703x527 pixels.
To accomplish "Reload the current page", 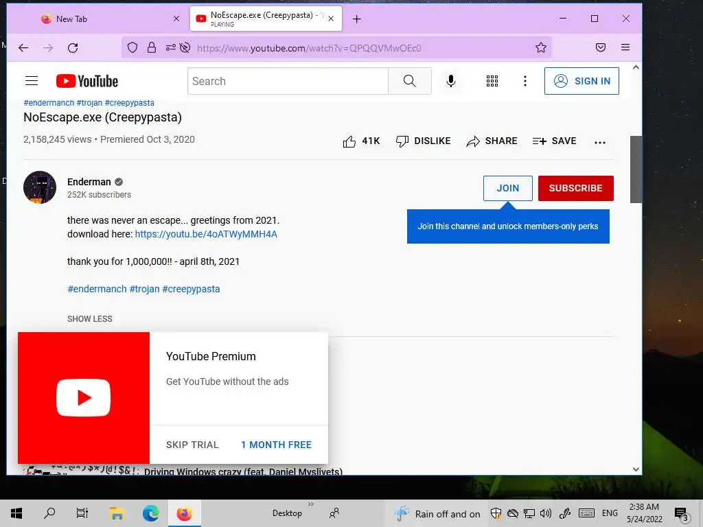I will [x=73, y=48].
